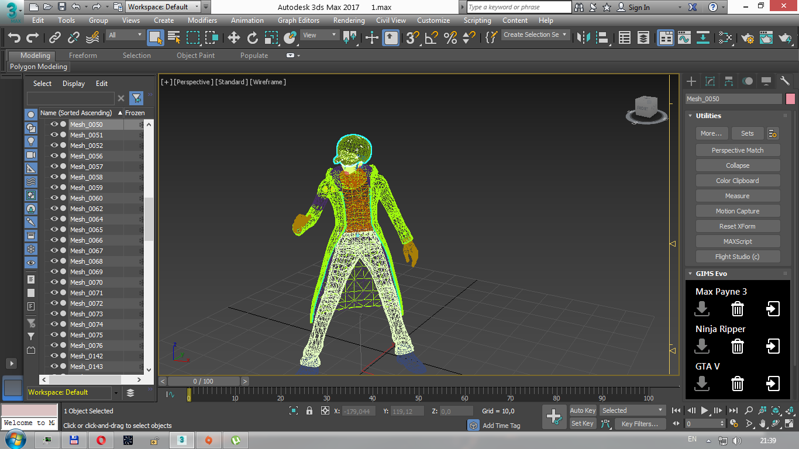This screenshot has height=449, width=799.
Task: Click the Undo arrow in main toolbar
Action: click(x=14, y=38)
